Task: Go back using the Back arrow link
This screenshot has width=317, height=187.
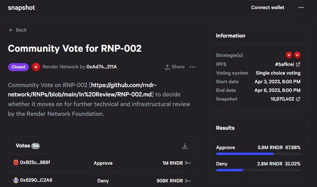Action: pyautogui.click(x=18, y=30)
